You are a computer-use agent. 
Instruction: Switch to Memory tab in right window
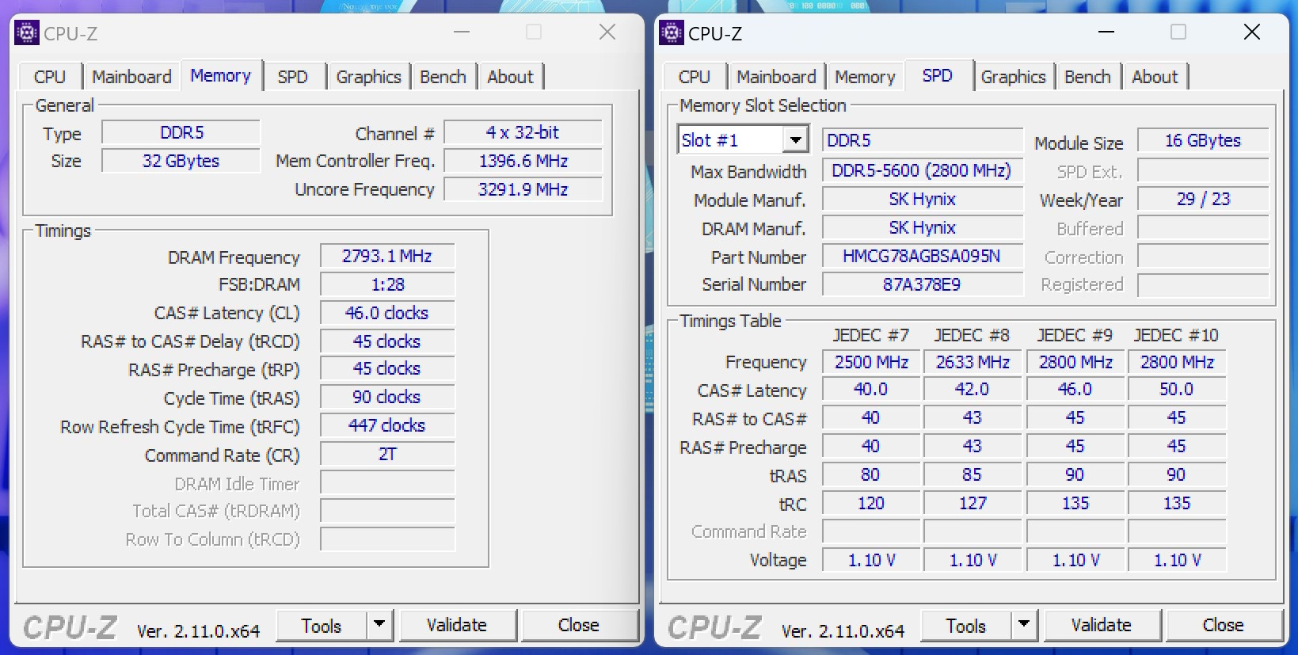point(866,77)
